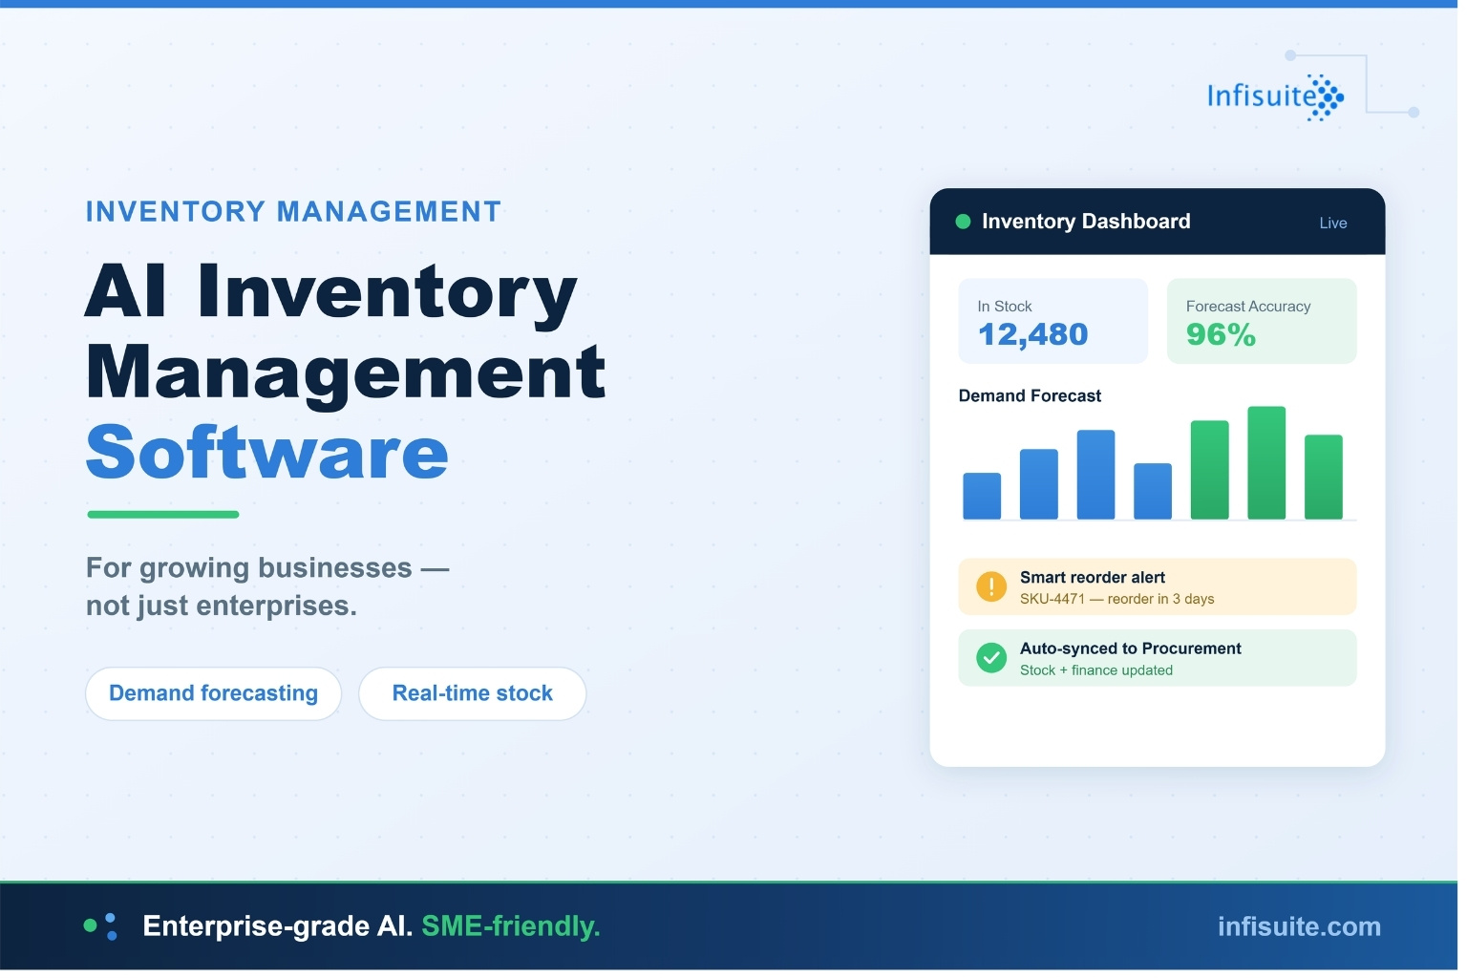Click the orange exclamation alert icon

[991, 586]
